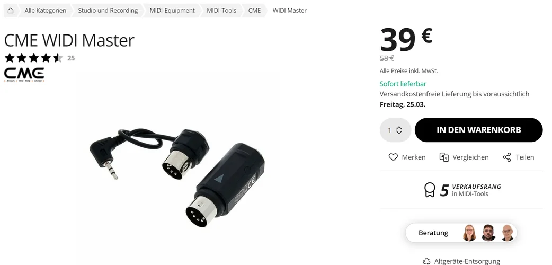
Task: Click the heart icon for Merken
Action: 393,157
